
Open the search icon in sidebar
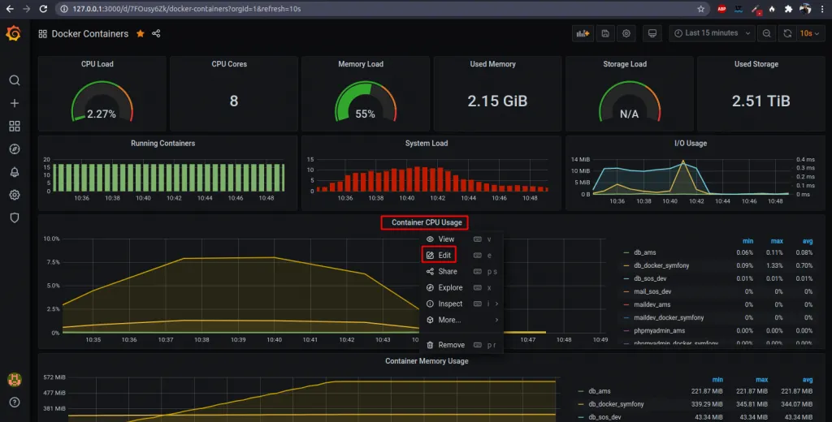[14, 80]
